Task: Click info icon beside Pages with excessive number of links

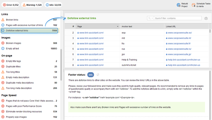Action: 3,25
